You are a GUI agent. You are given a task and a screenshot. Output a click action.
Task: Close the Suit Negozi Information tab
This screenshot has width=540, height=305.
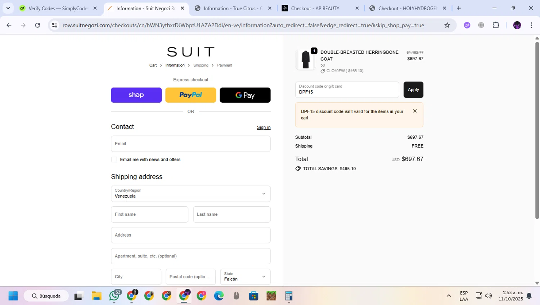pos(182,8)
